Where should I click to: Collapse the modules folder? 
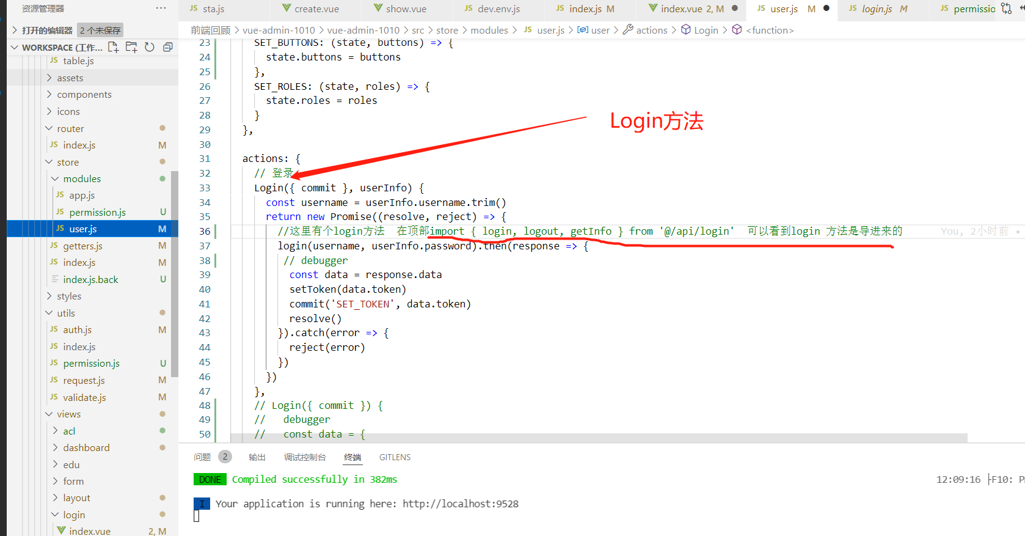(82, 178)
